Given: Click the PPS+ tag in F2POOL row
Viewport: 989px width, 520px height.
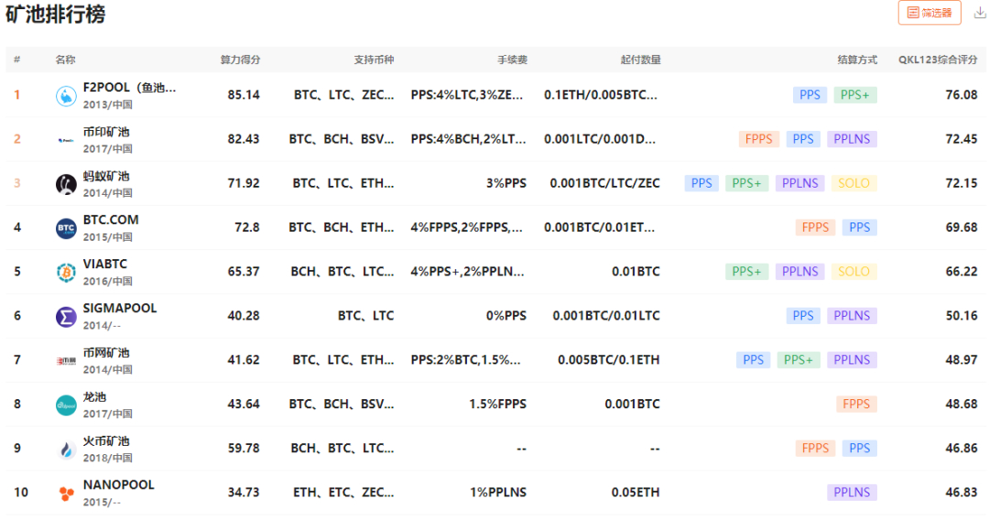Looking at the screenshot, I should pyautogui.click(x=854, y=95).
